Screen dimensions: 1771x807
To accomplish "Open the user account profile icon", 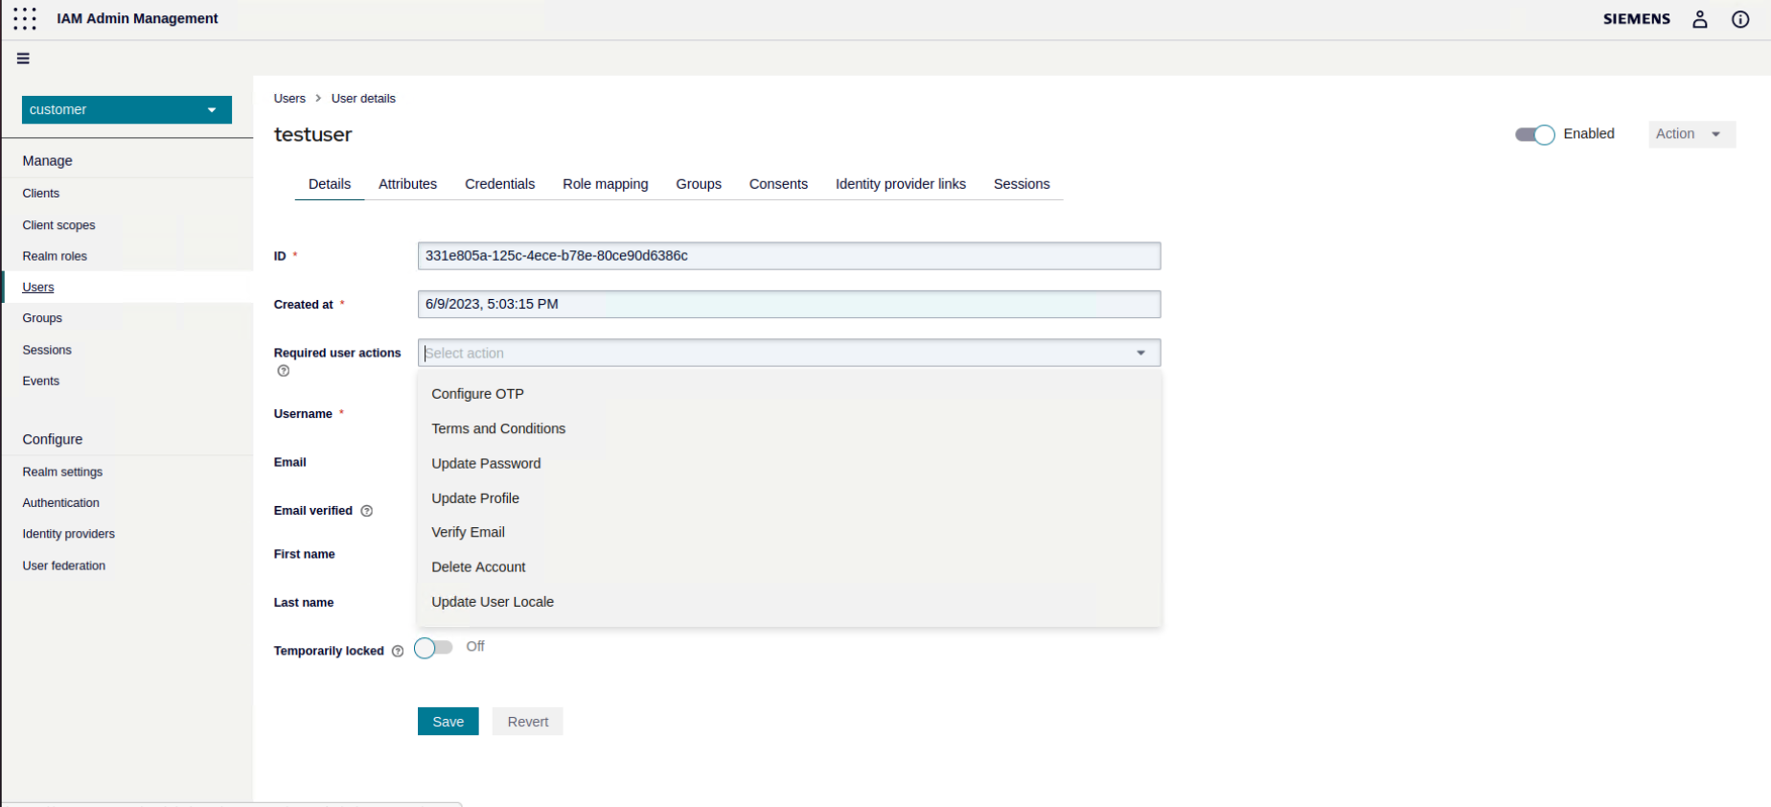I will [x=1699, y=19].
